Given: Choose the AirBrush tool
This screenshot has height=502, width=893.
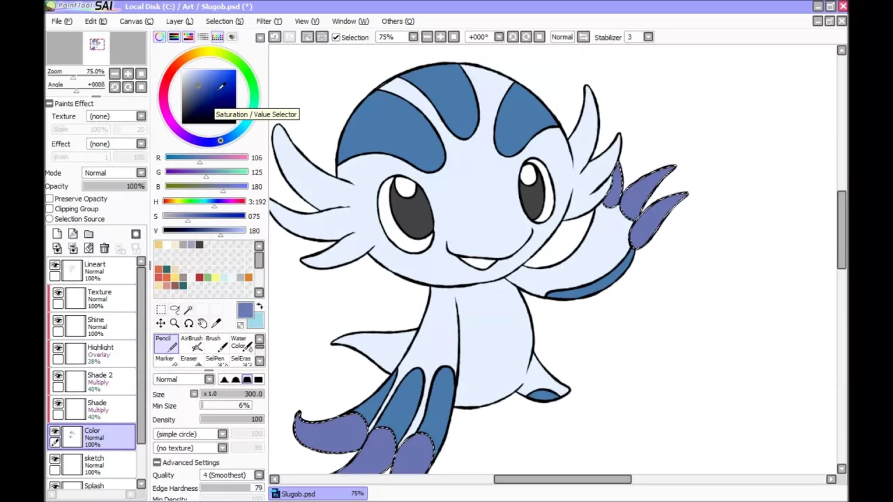Looking at the screenshot, I should tap(190, 343).
